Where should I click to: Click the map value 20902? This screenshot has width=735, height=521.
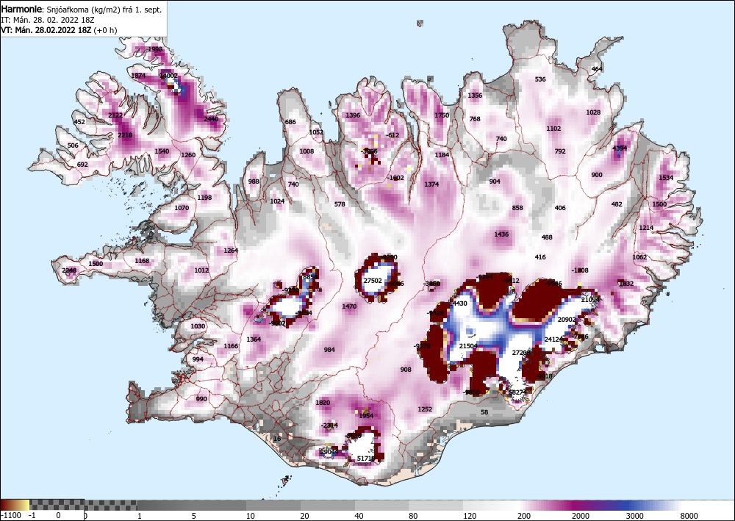point(567,320)
